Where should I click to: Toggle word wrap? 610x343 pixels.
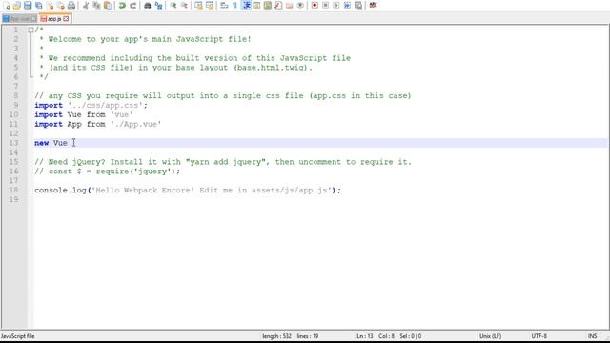point(224,5)
